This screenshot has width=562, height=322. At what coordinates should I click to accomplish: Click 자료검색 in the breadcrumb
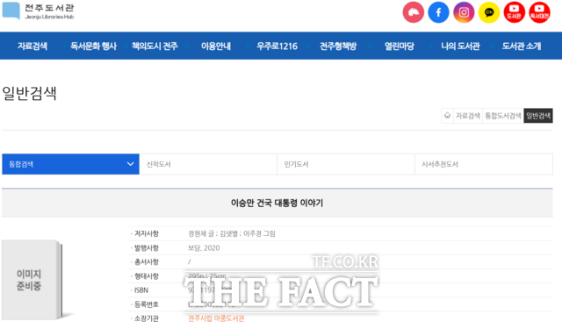coord(468,115)
